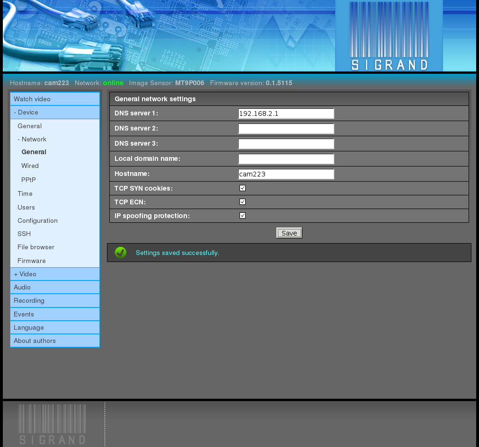Click the image sensor 'MT9P006' text
This screenshot has width=479, height=447.
[189, 83]
